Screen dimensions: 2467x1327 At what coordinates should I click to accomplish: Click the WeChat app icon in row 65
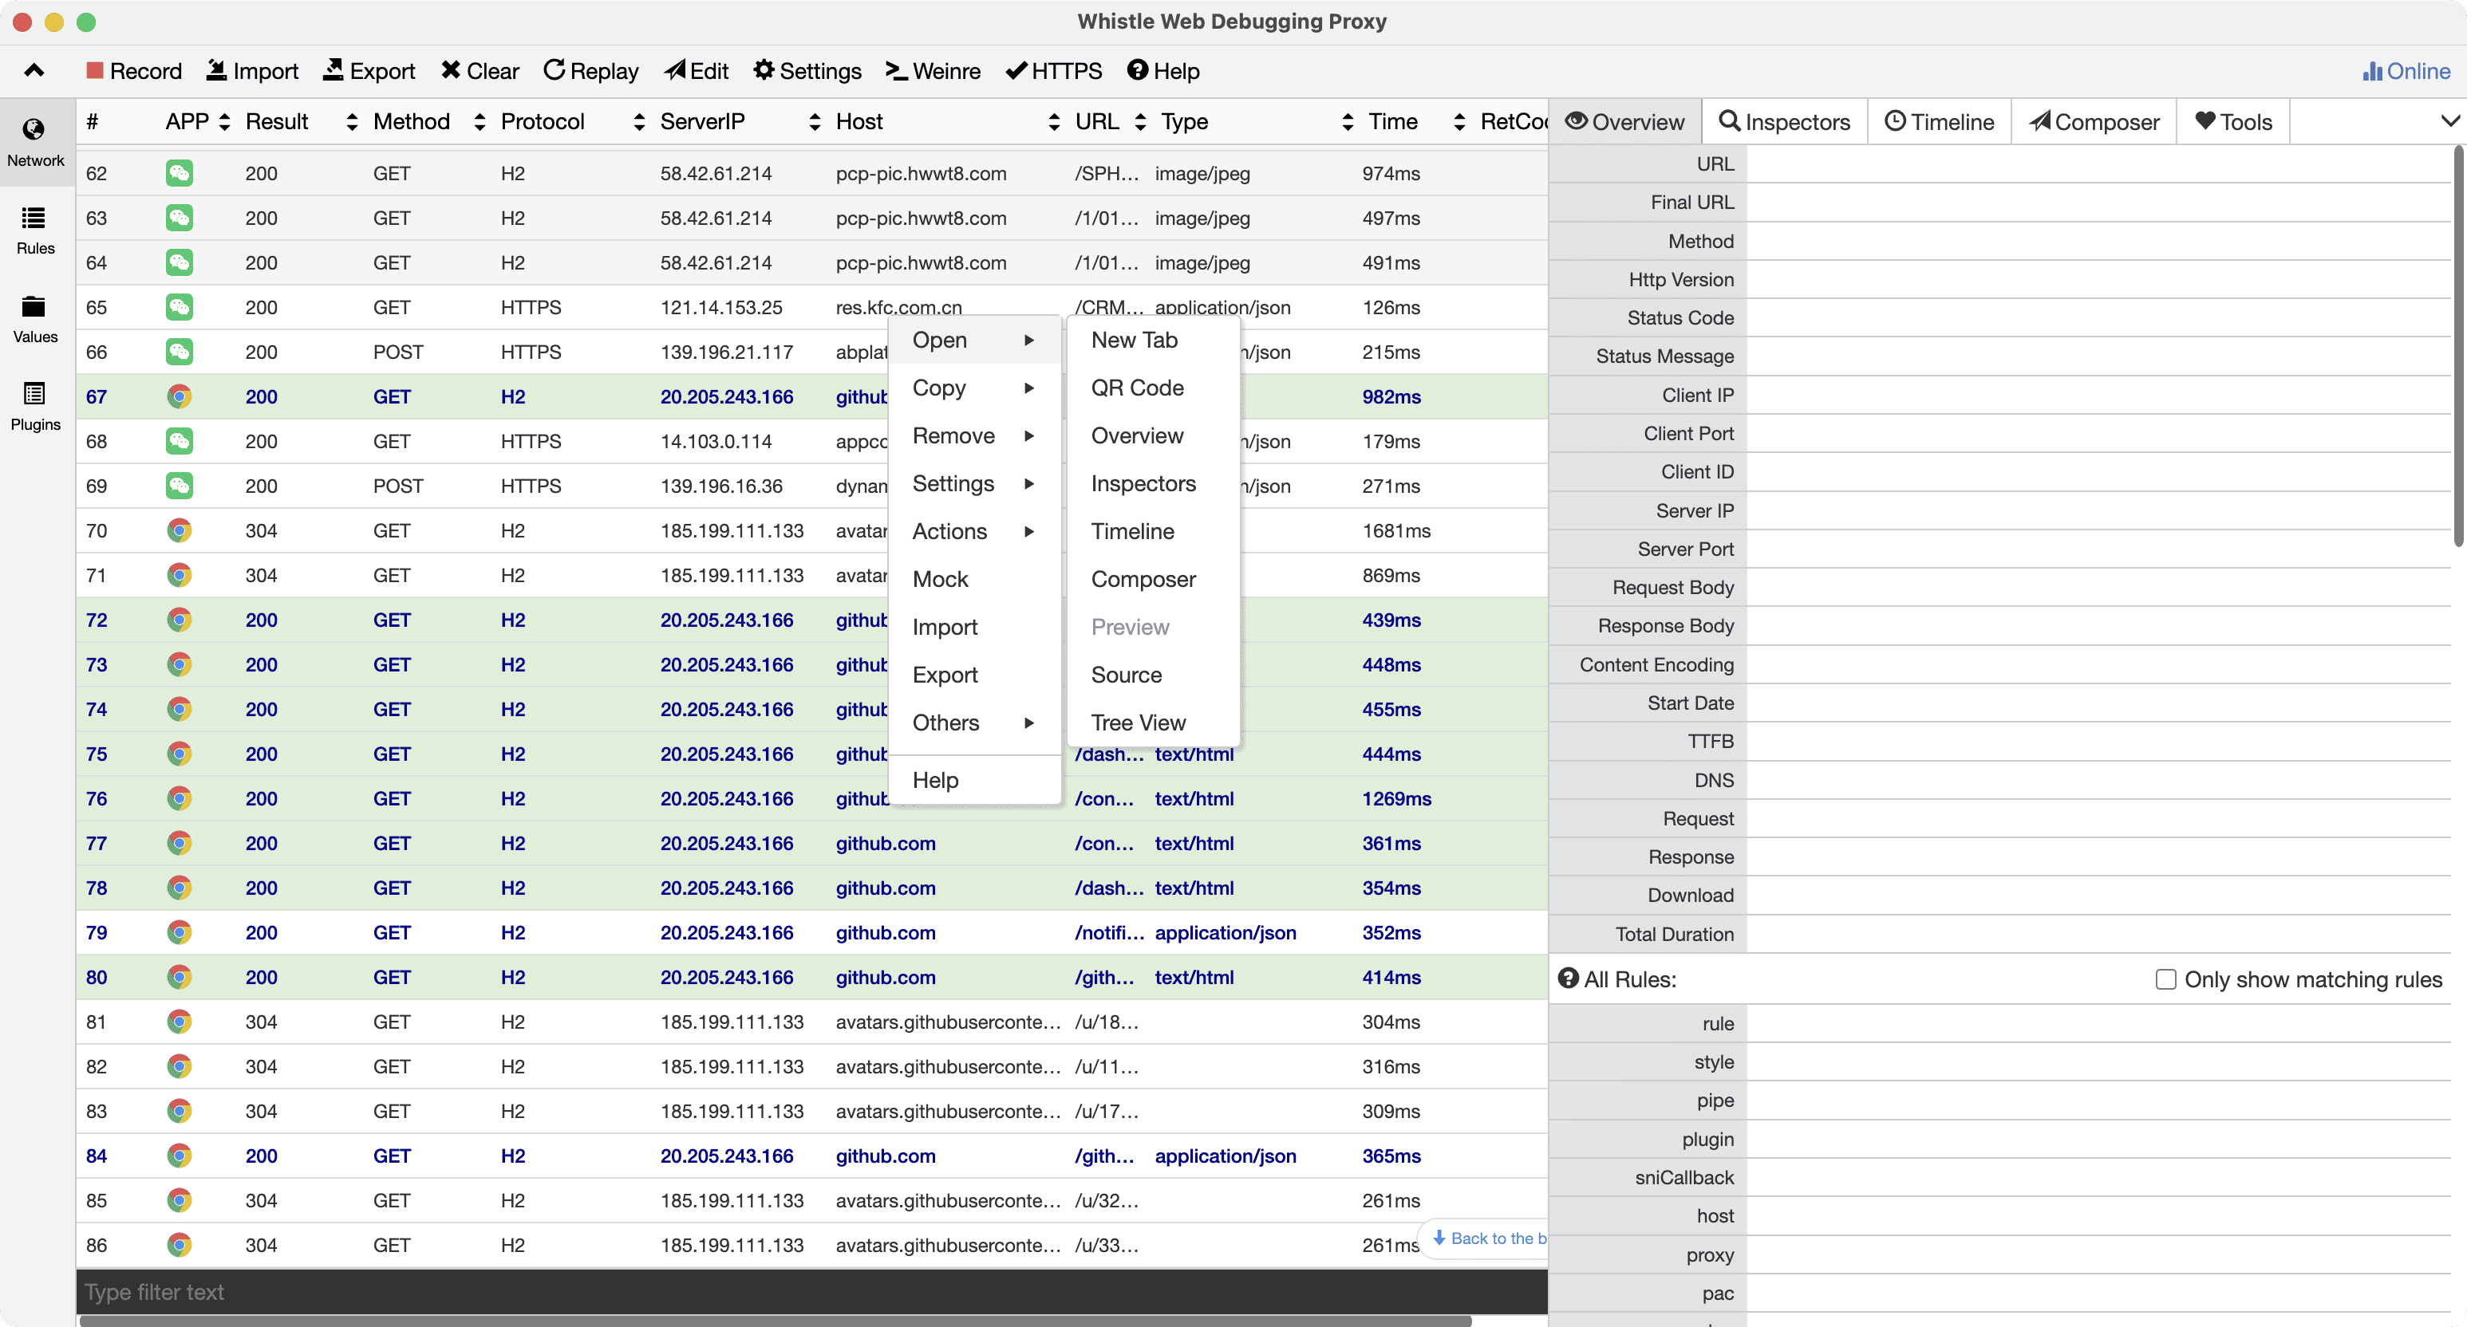pos(179,307)
